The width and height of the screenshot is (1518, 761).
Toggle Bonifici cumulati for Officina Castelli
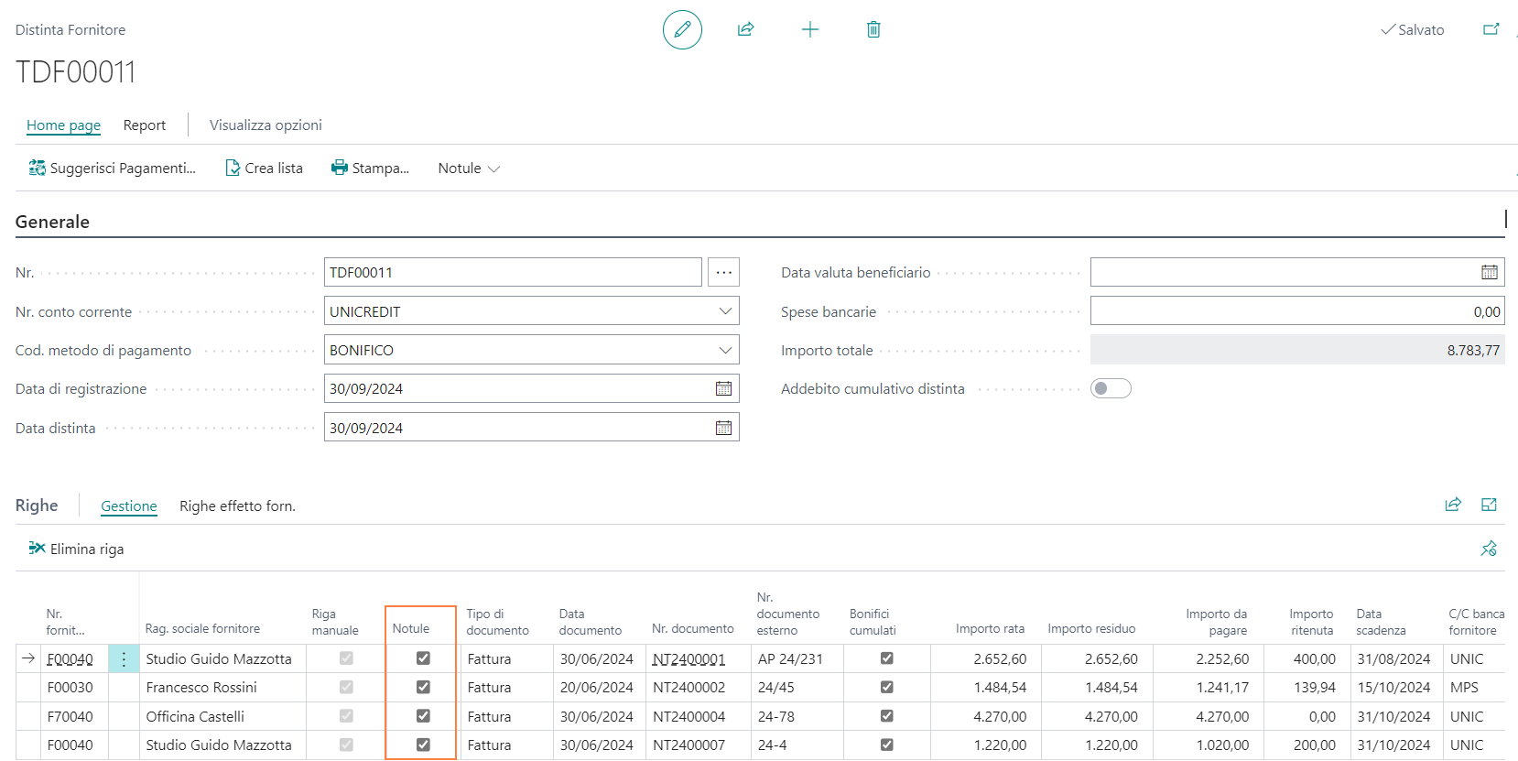886,716
